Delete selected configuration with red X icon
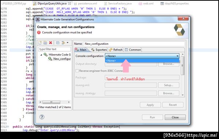 click(x=51, y=43)
